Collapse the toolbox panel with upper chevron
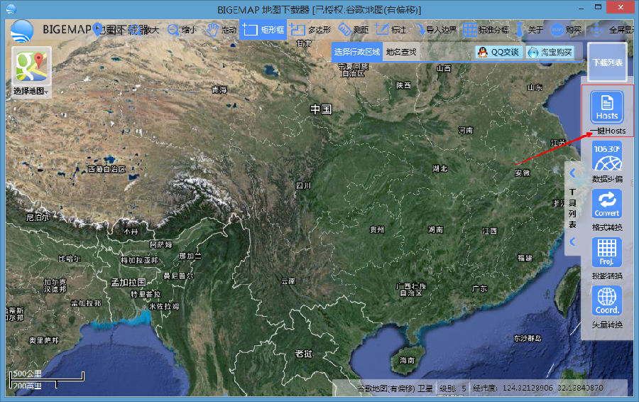Viewport: 639px width, 402px height. [572, 173]
